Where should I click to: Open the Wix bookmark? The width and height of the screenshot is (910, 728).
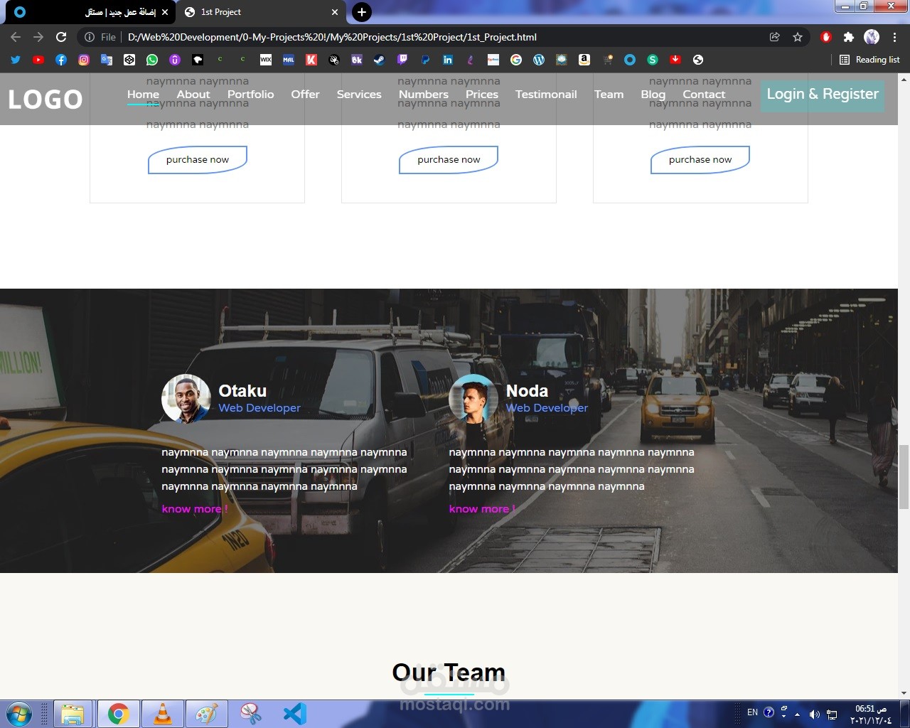(266, 60)
